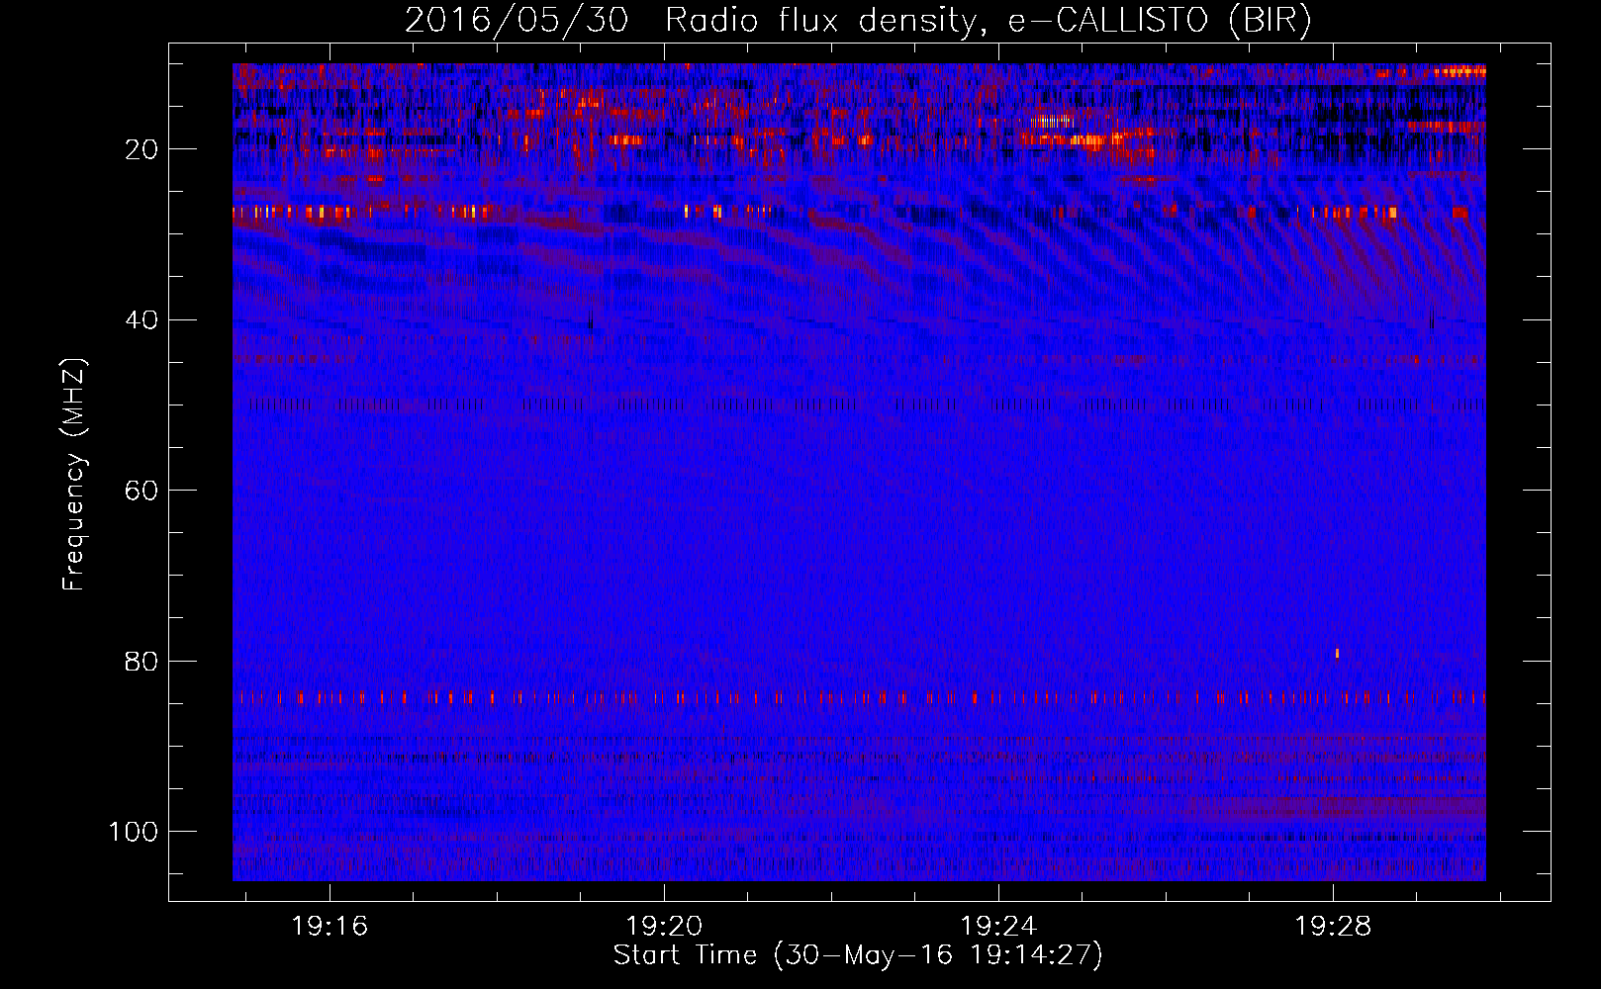The width and height of the screenshot is (1601, 989).
Task: Click the 19:16 time tick label
Action: (330, 926)
